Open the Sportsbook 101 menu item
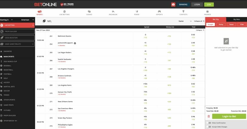 coord(10,121)
